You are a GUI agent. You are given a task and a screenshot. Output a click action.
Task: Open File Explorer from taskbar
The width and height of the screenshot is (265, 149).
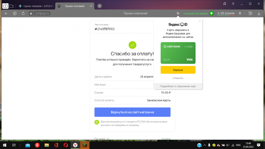coord(47,145)
